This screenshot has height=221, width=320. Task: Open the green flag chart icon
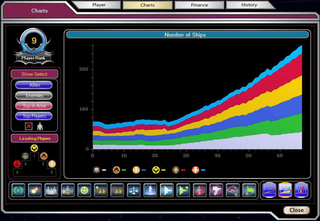249,190
